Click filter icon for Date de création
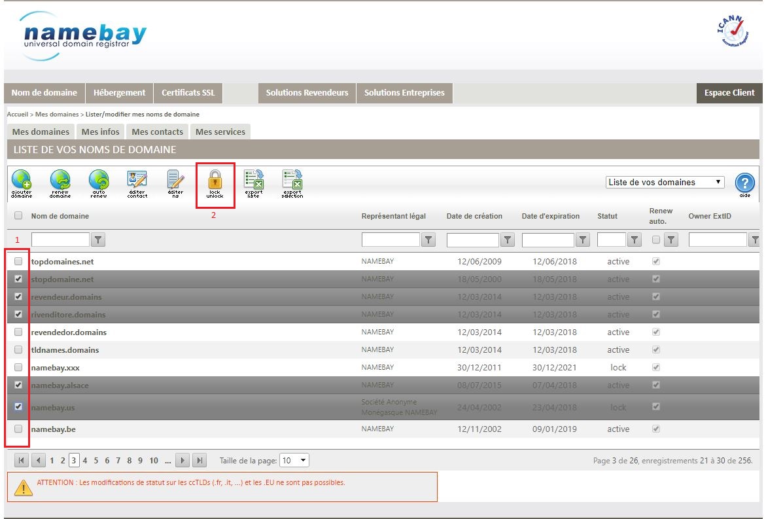 [x=508, y=240]
